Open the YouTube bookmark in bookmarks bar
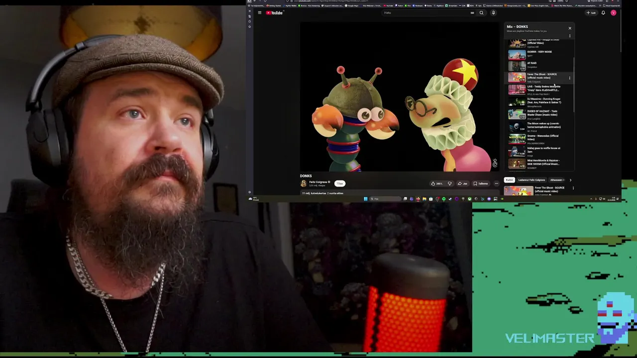 pos(387,5)
